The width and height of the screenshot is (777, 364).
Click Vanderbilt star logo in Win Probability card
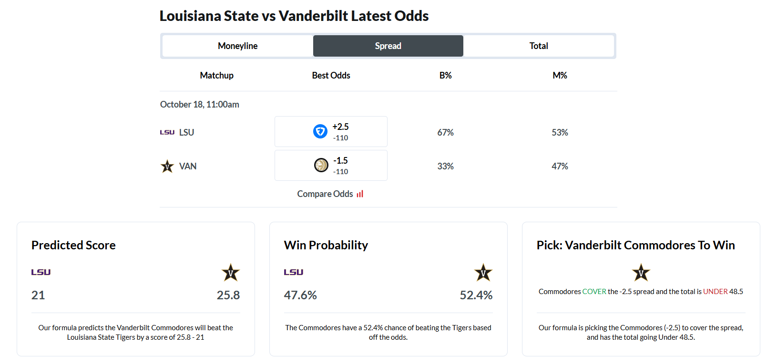click(x=483, y=273)
